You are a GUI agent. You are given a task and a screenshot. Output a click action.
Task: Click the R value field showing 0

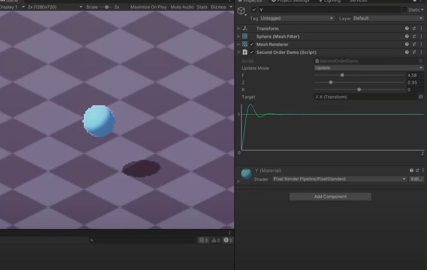415,90
